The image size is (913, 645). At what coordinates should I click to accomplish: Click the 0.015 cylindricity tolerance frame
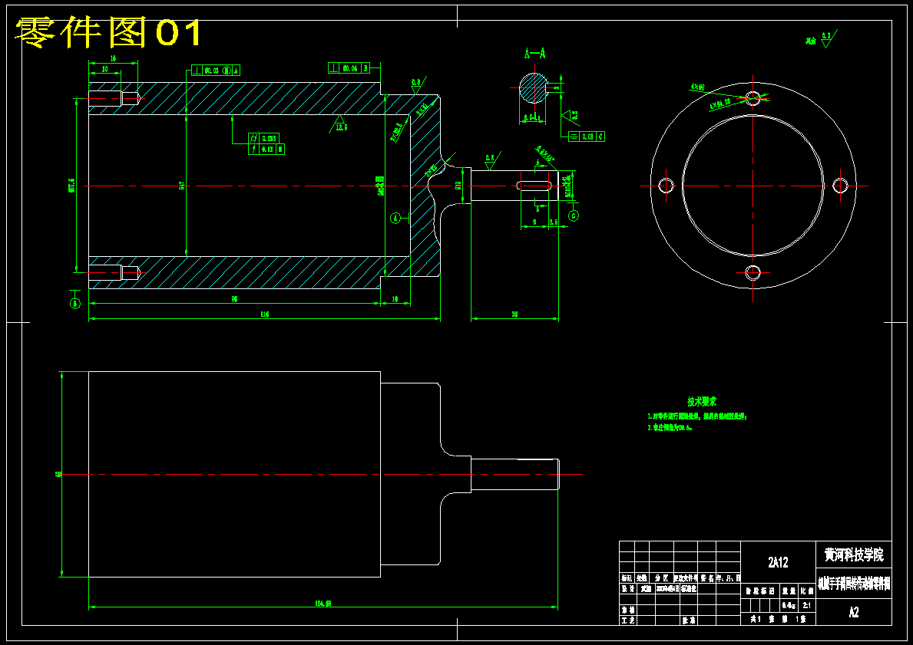coord(264,138)
